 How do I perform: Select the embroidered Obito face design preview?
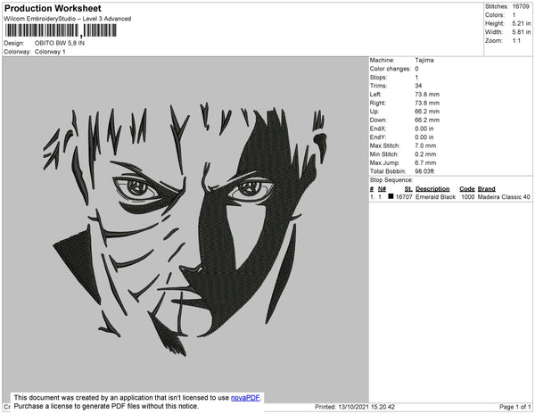tap(186, 228)
